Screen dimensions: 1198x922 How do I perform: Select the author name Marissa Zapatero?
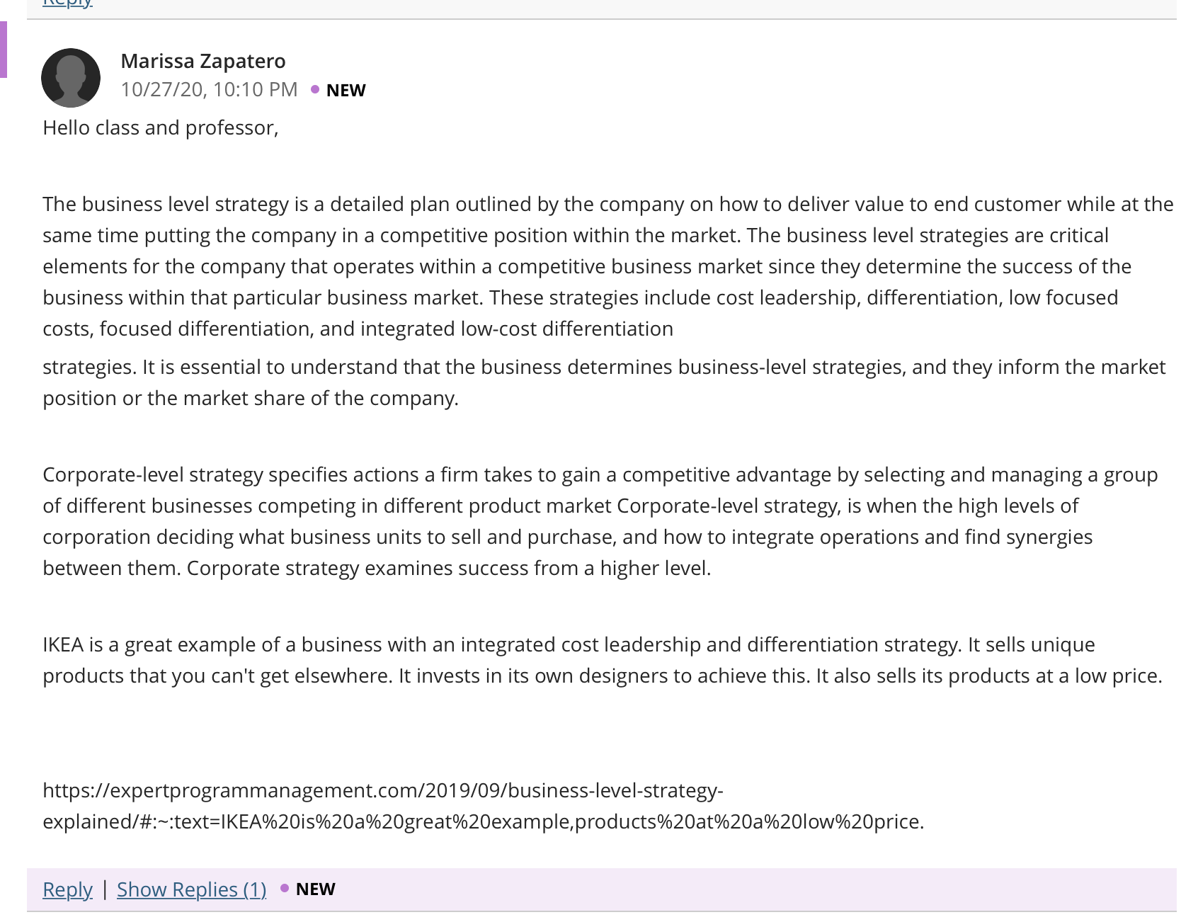pyautogui.click(x=203, y=61)
